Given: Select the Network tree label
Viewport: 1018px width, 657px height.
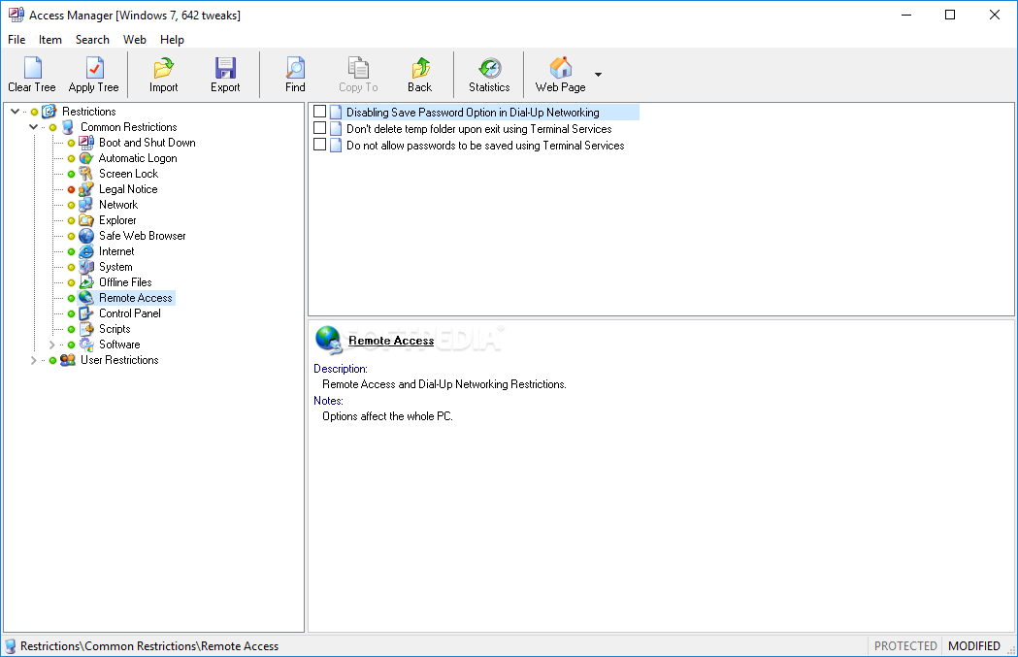Looking at the screenshot, I should [118, 205].
